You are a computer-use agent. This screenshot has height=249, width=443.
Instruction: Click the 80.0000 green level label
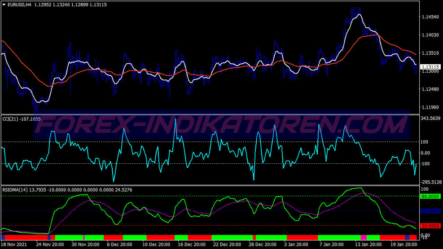pyautogui.click(x=430, y=197)
